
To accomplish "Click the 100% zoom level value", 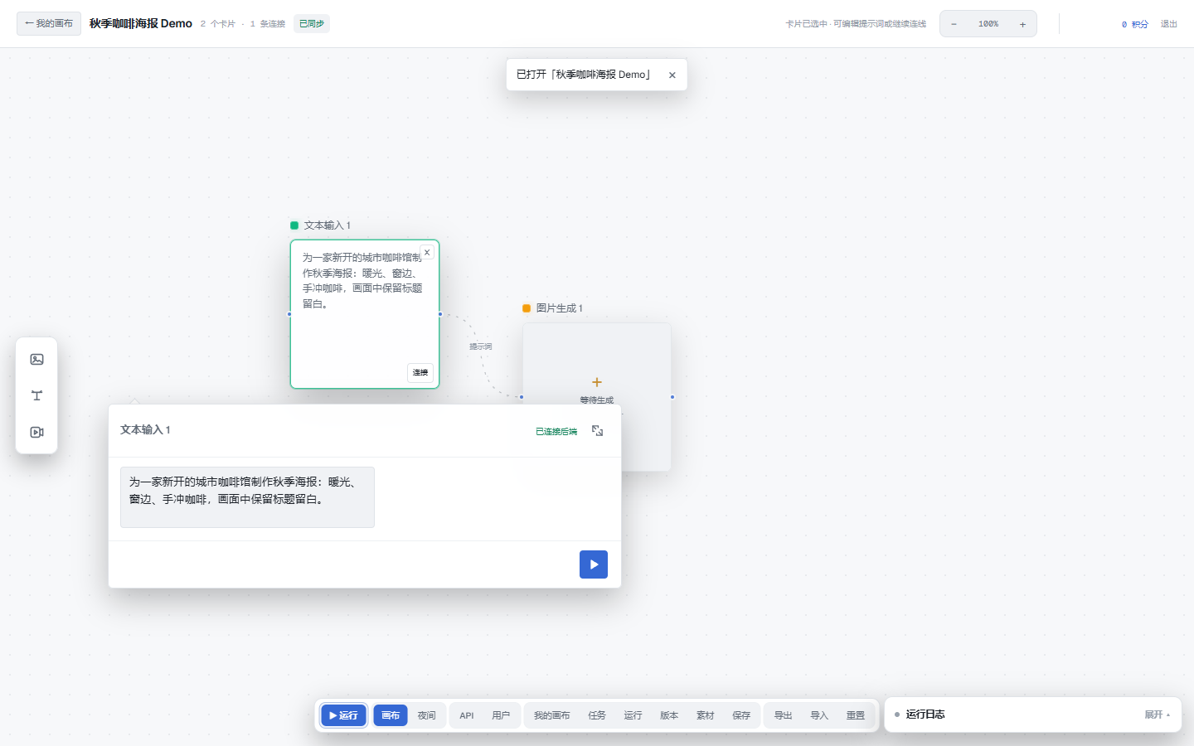I will click(988, 24).
